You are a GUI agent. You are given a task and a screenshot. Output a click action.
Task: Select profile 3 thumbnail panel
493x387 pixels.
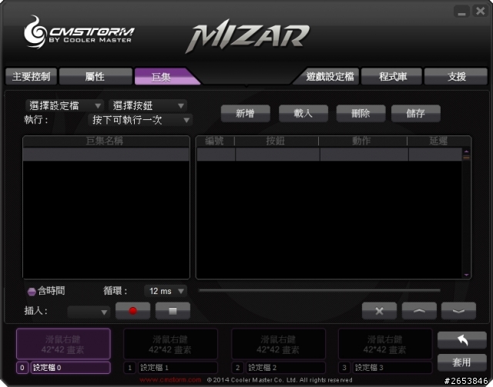(385, 344)
